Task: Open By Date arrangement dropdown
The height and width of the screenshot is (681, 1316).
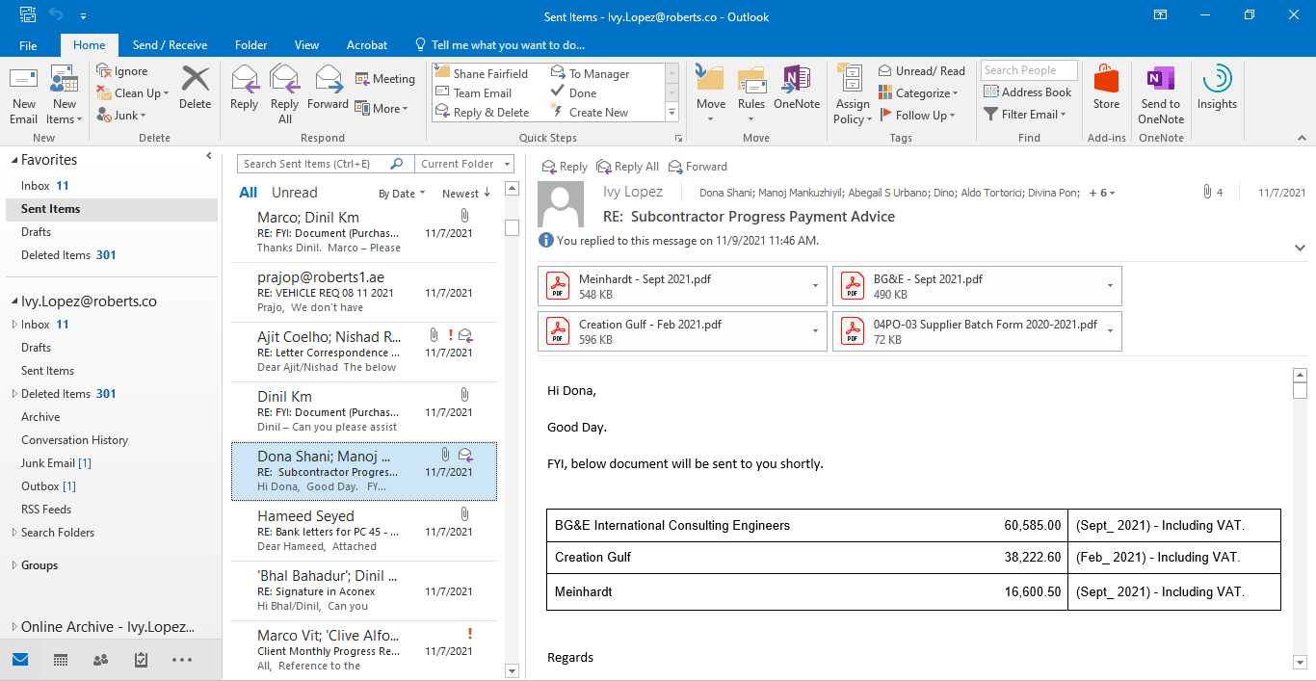Action: [x=403, y=194]
